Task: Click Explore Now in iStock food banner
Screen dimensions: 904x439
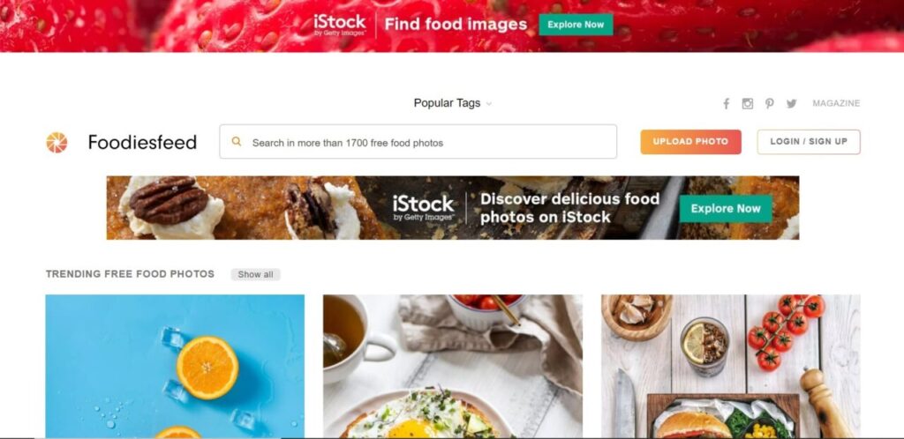Action: tap(726, 208)
